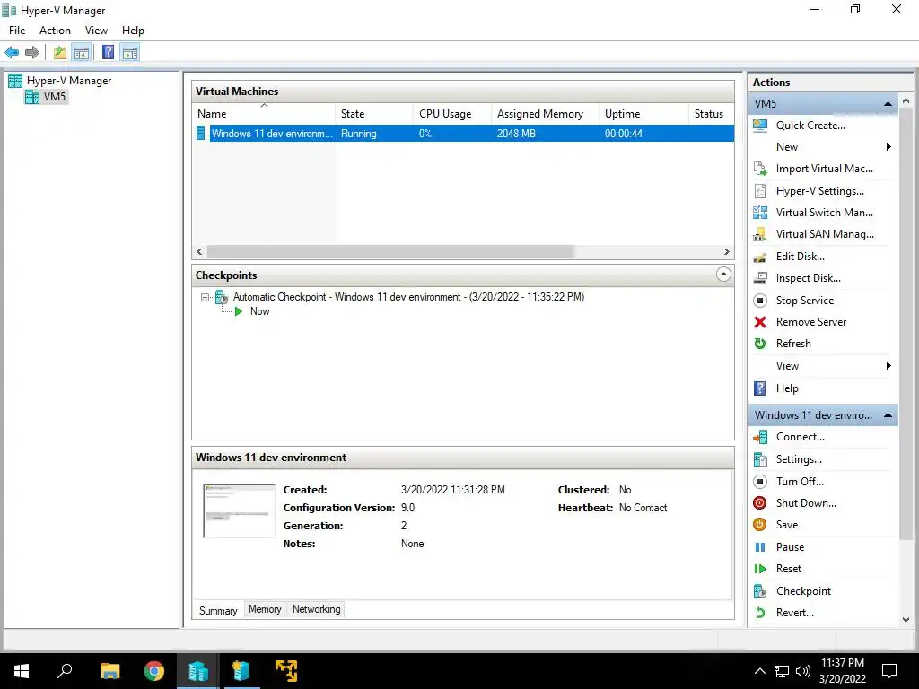
Task: Collapse Windows 11 dev enviro actions section
Action: point(888,415)
